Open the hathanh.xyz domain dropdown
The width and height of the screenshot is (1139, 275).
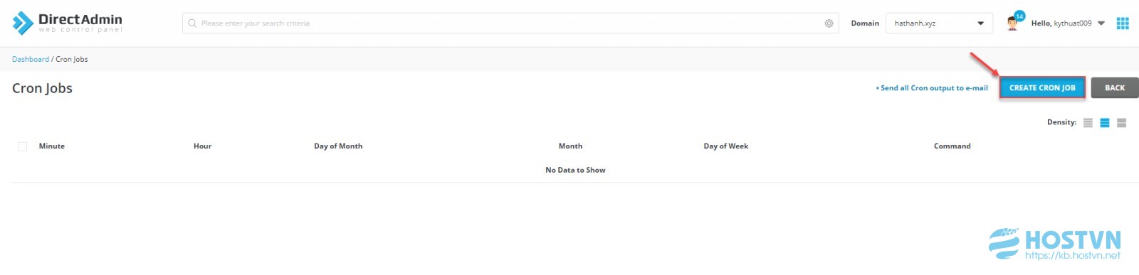[939, 23]
